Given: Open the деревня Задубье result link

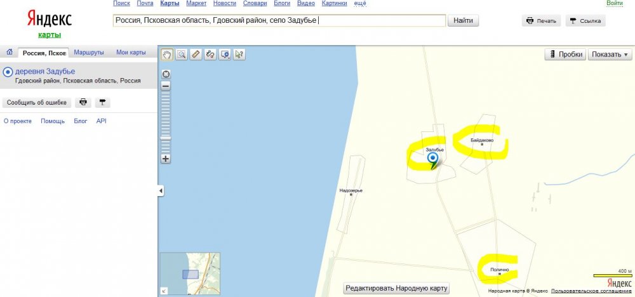Looking at the screenshot, I should click(45, 72).
